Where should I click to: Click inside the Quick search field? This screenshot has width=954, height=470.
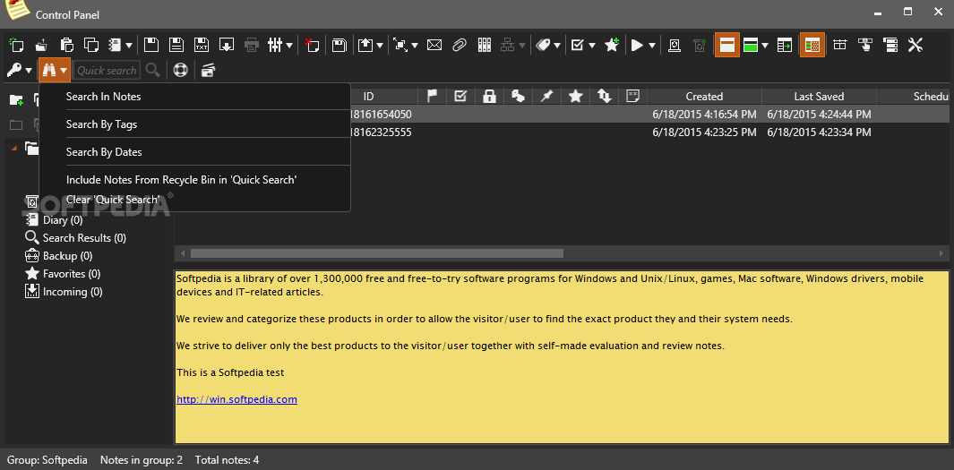[107, 71]
